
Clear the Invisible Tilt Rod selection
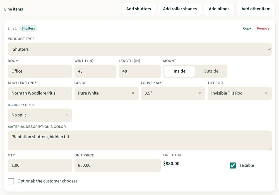tap(266, 93)
